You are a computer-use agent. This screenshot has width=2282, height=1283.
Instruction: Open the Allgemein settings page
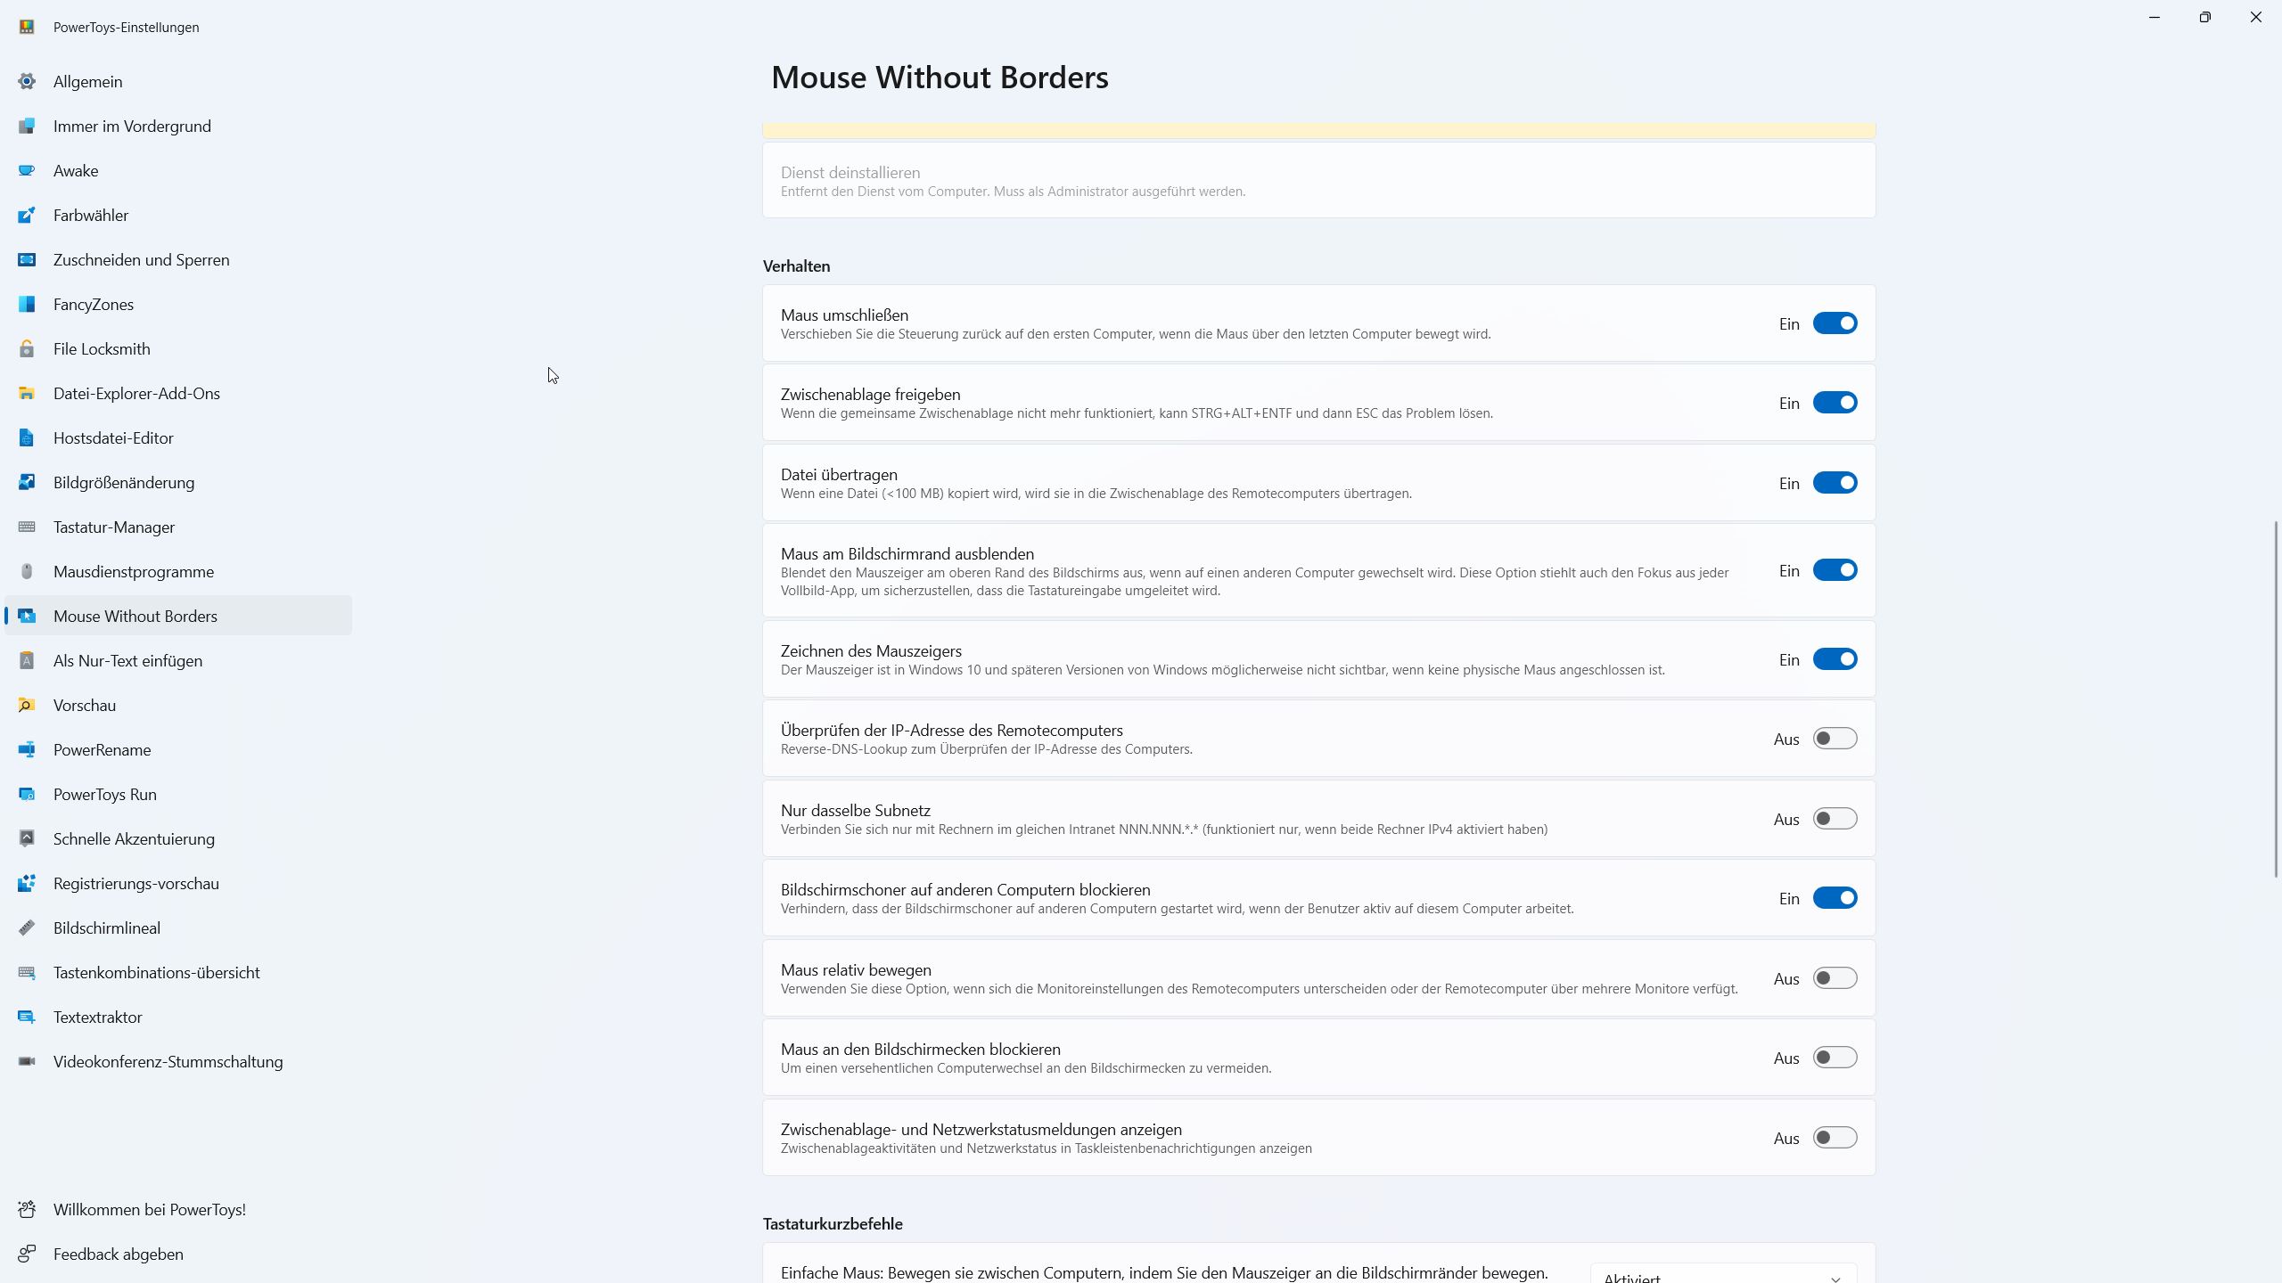[87, 82]
